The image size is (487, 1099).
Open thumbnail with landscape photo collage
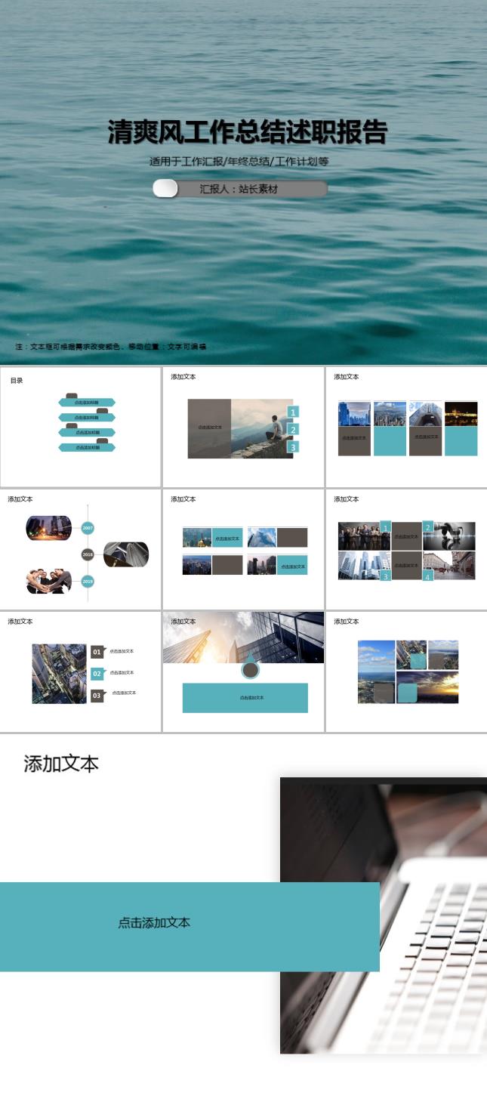pos(406,671)
